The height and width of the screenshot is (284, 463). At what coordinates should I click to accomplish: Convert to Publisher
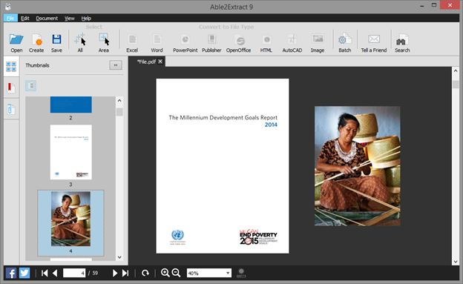pyautogui.click(x=211, y=43)
